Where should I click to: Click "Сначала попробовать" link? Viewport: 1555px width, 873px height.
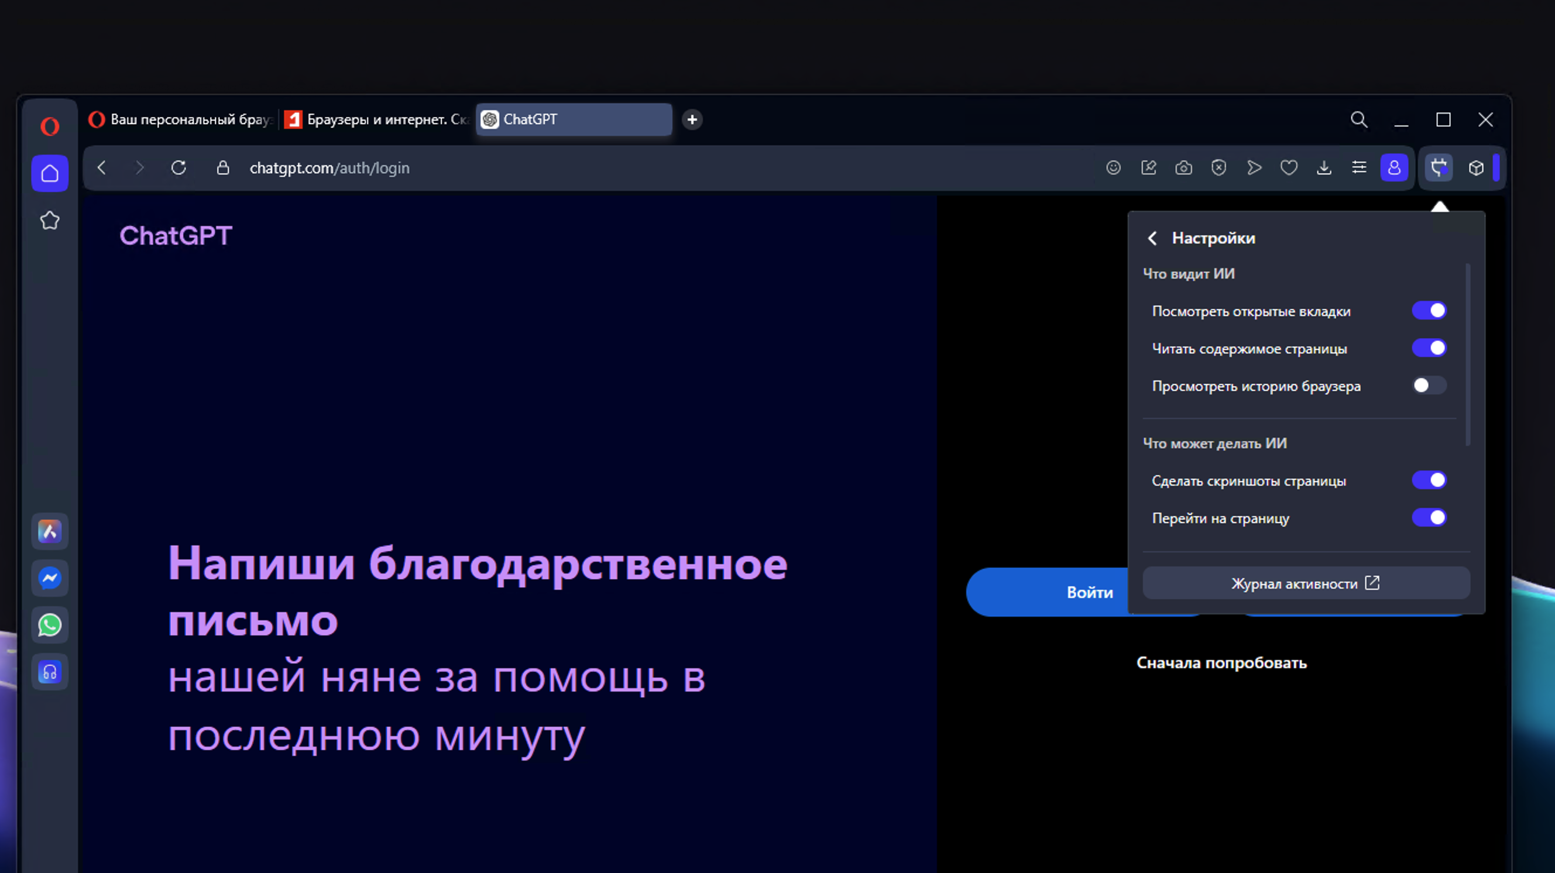pyautogui.click(x=1221, y=663)
